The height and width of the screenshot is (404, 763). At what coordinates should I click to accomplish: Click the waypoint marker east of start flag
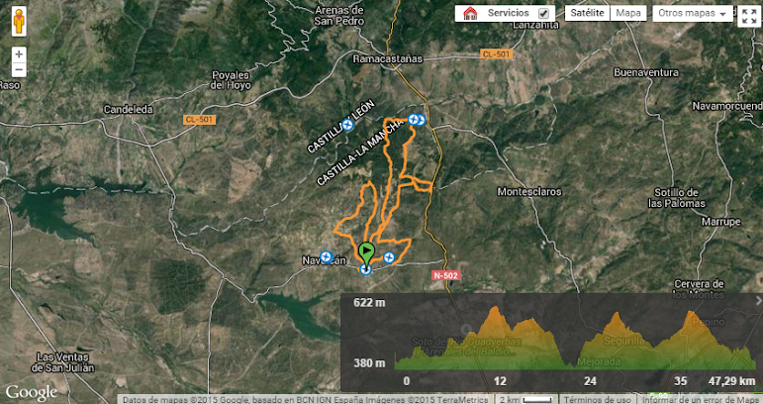388,257
